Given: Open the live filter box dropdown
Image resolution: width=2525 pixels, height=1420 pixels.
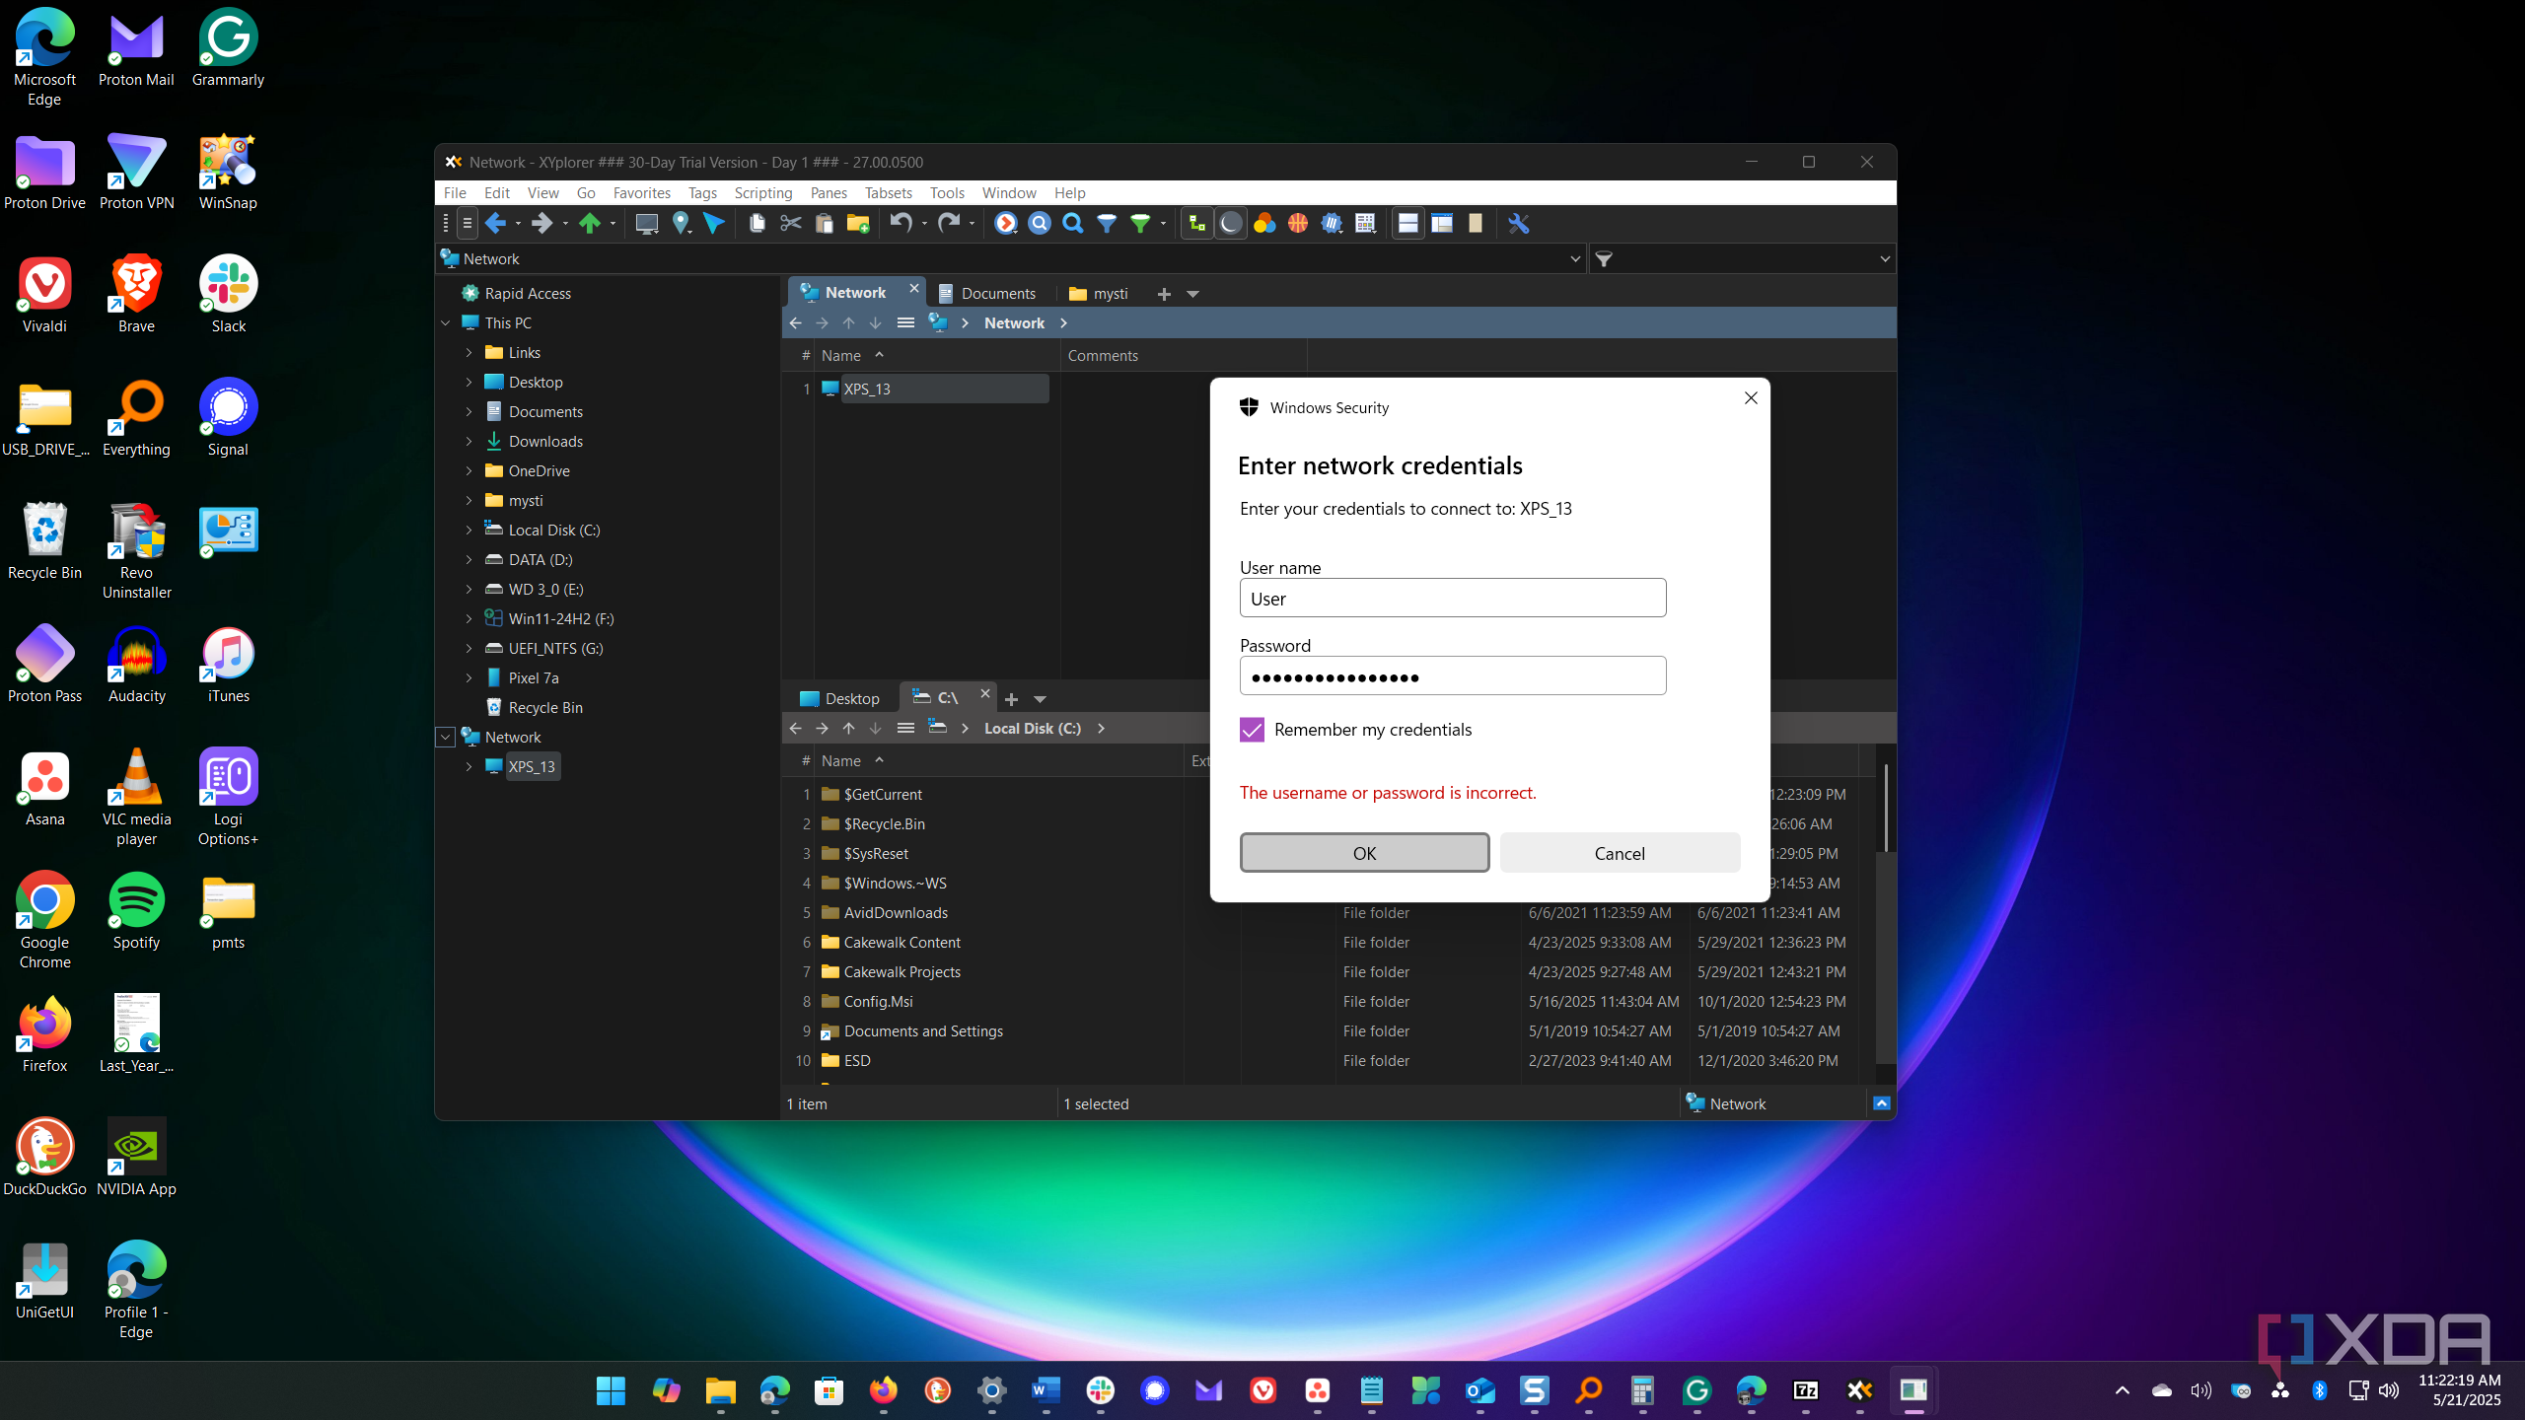Looking at the screenshot, I should coord(1885,259).
